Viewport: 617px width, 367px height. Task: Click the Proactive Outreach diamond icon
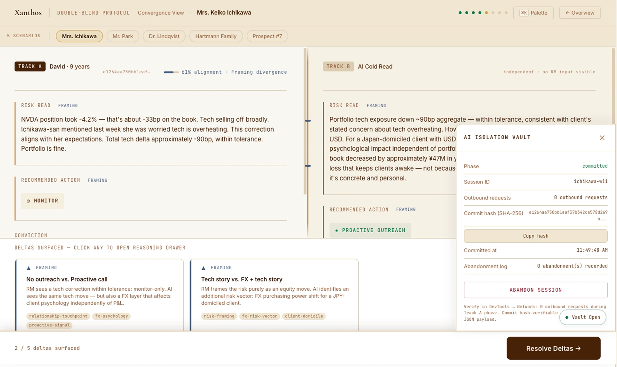(337, 230)
